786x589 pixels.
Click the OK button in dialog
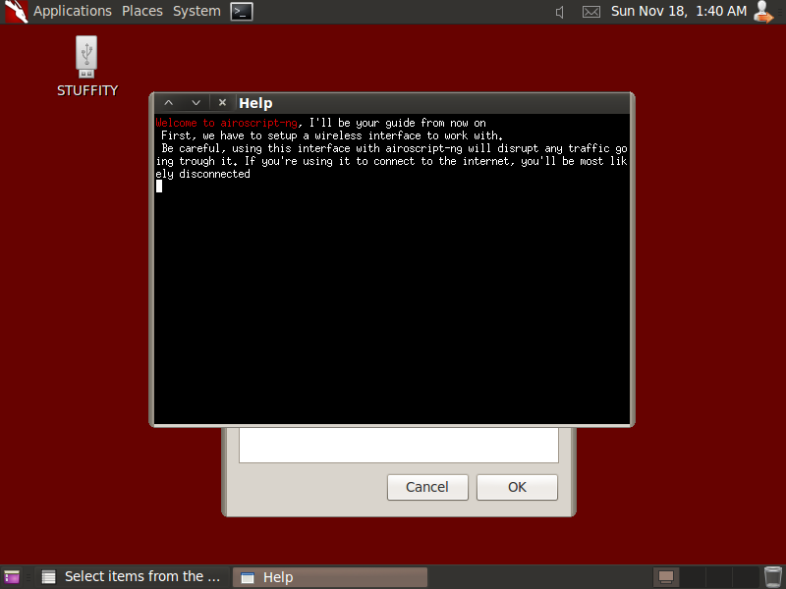coord(517,487)
